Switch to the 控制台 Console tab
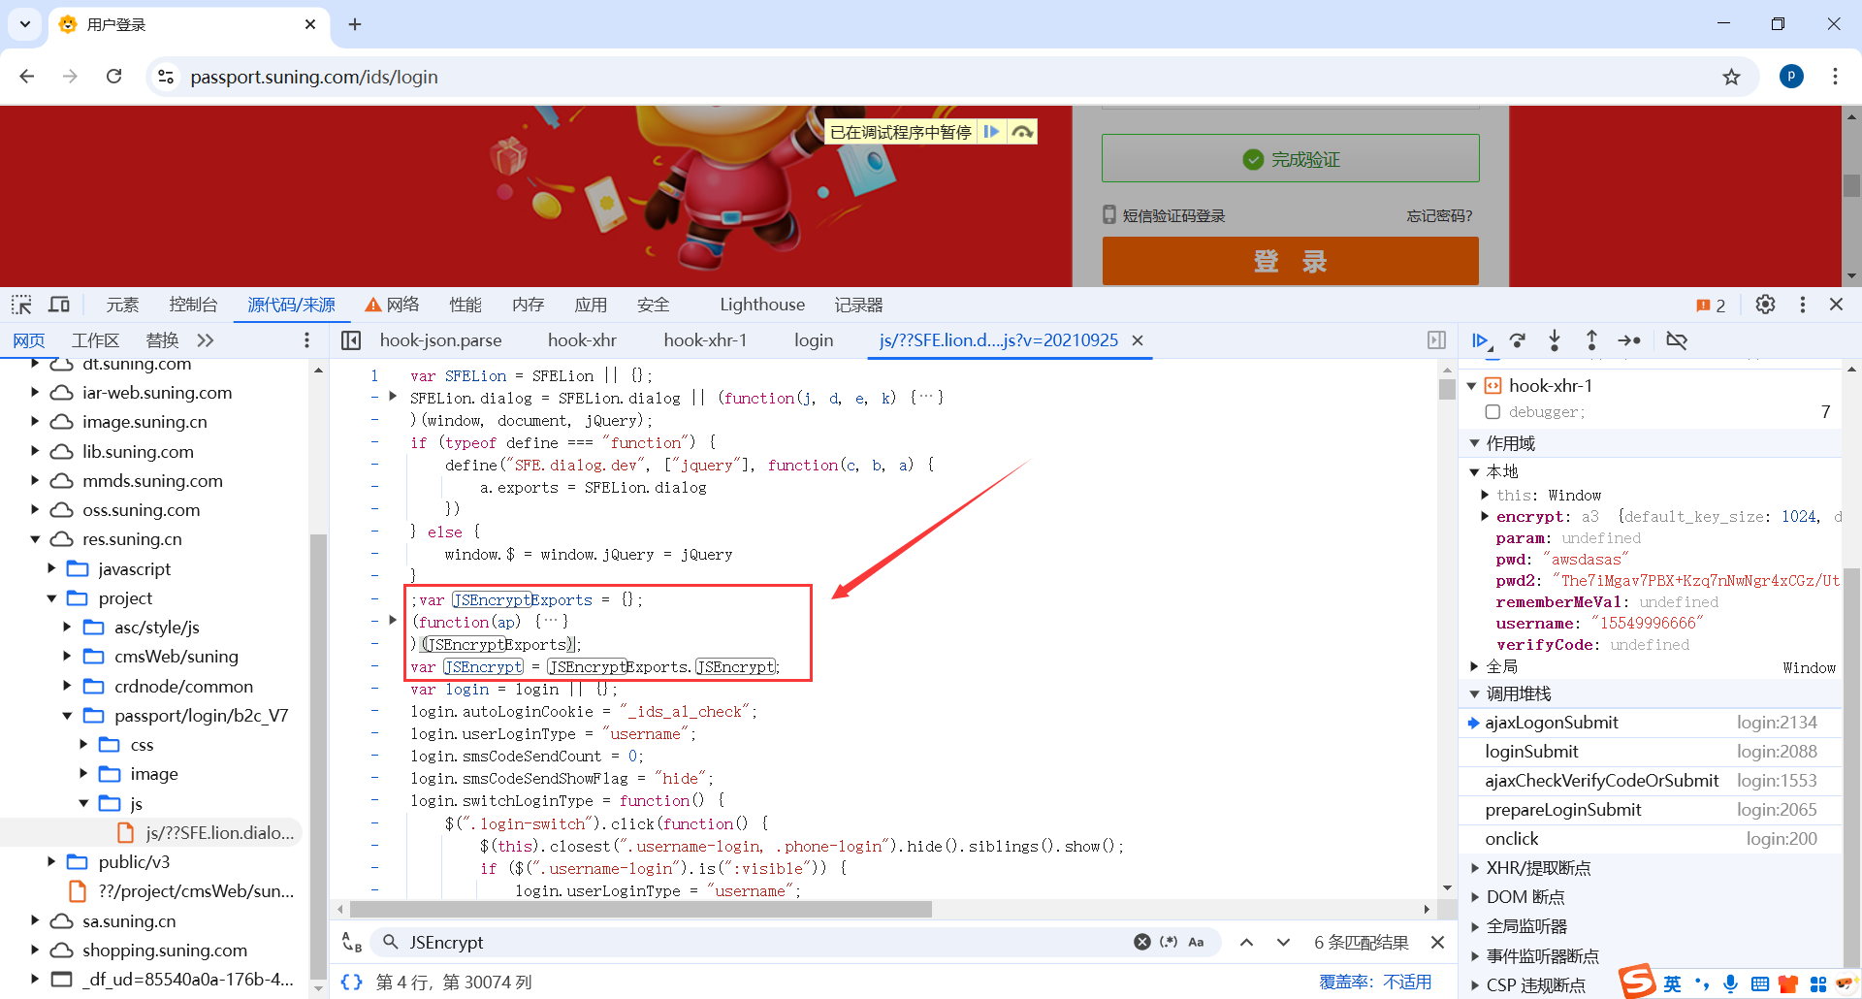The width and height of the screenshot is (1862, 999). (193, 305)
